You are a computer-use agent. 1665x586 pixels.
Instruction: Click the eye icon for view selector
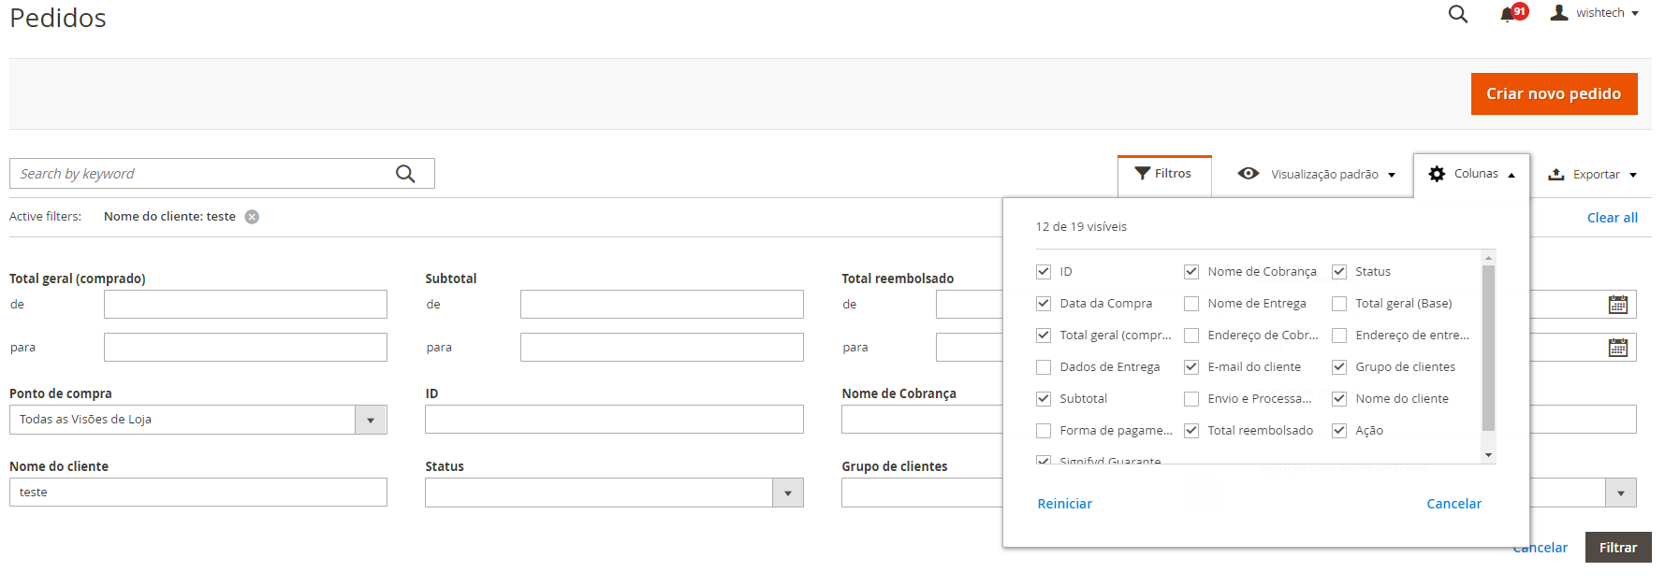(1248, 173)
